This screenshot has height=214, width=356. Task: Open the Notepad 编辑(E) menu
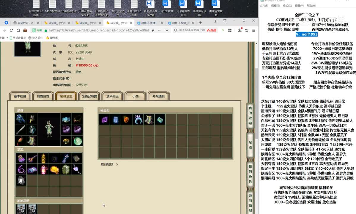tap(275, 6)
